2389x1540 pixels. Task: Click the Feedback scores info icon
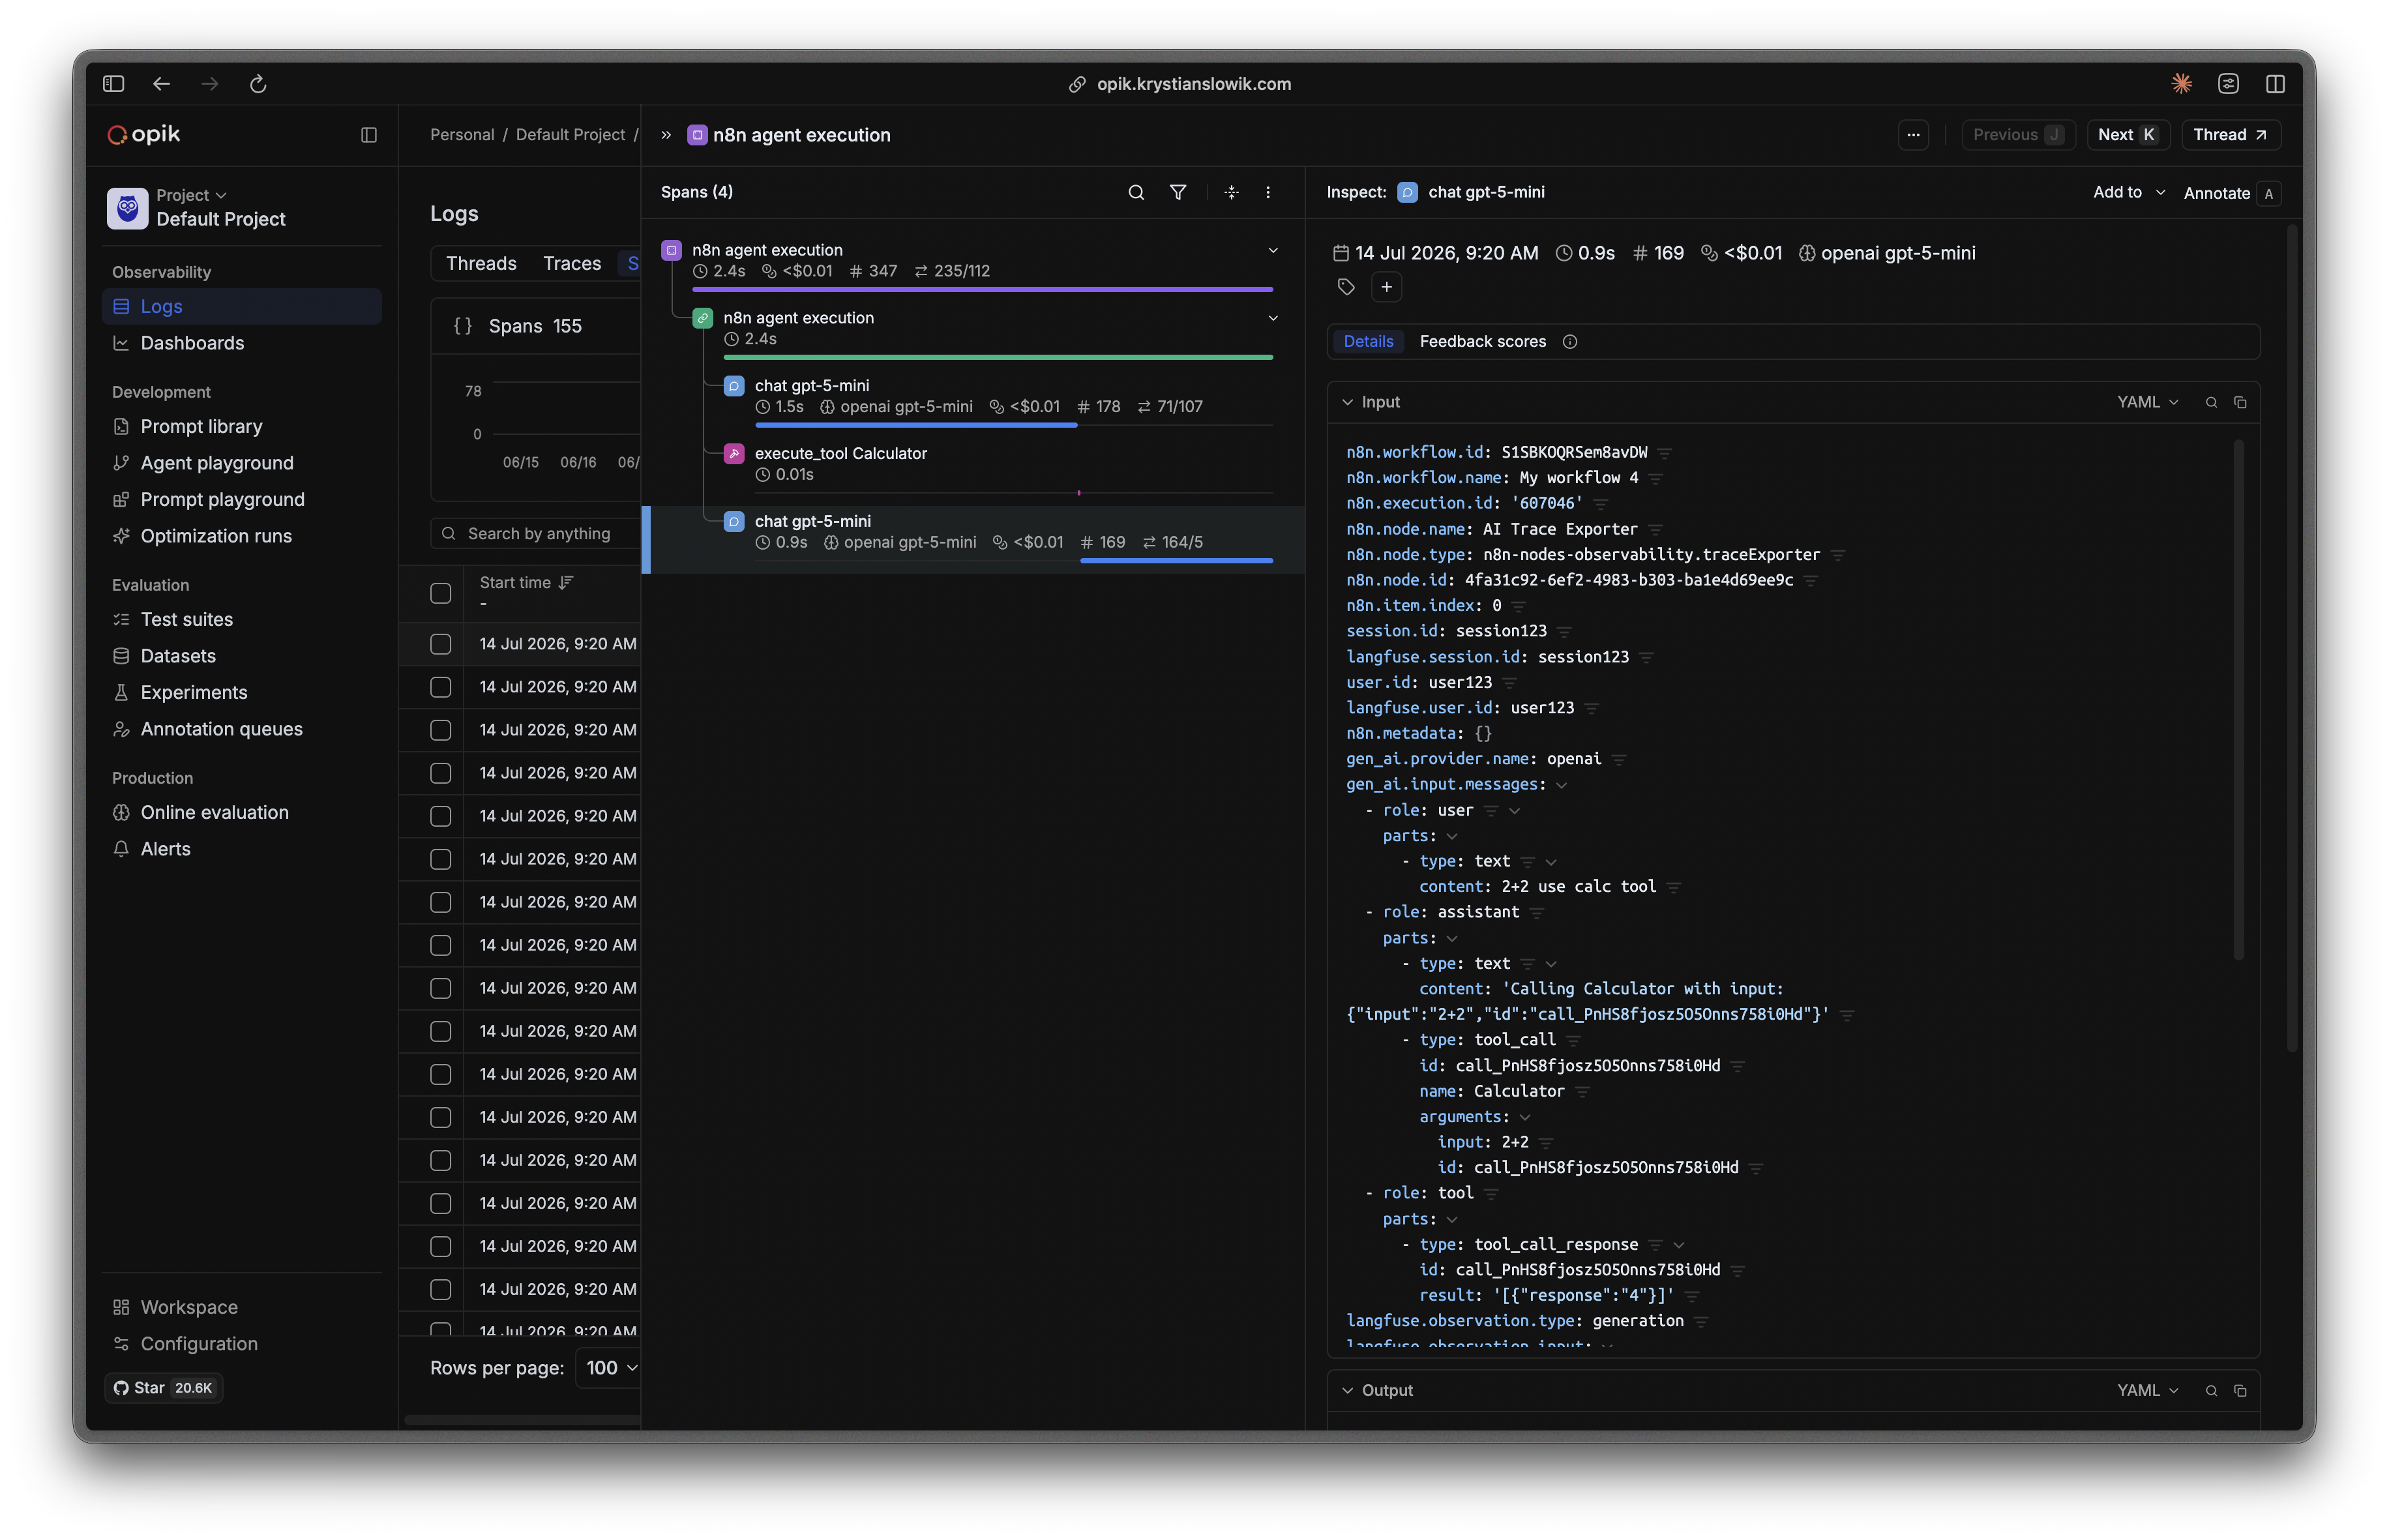click(x=1570, y=342)
